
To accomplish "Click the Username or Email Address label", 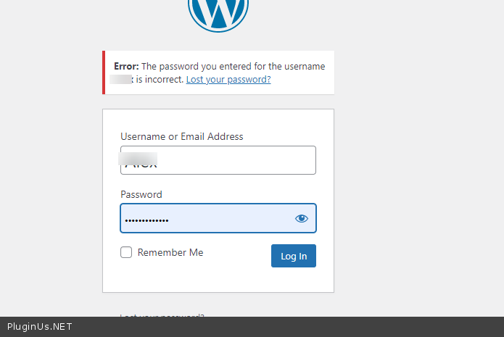I will click(182, 136).
